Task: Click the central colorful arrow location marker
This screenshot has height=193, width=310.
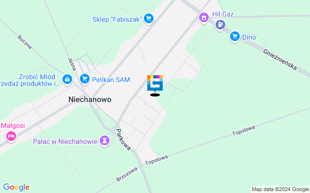Action: [155, 83]
